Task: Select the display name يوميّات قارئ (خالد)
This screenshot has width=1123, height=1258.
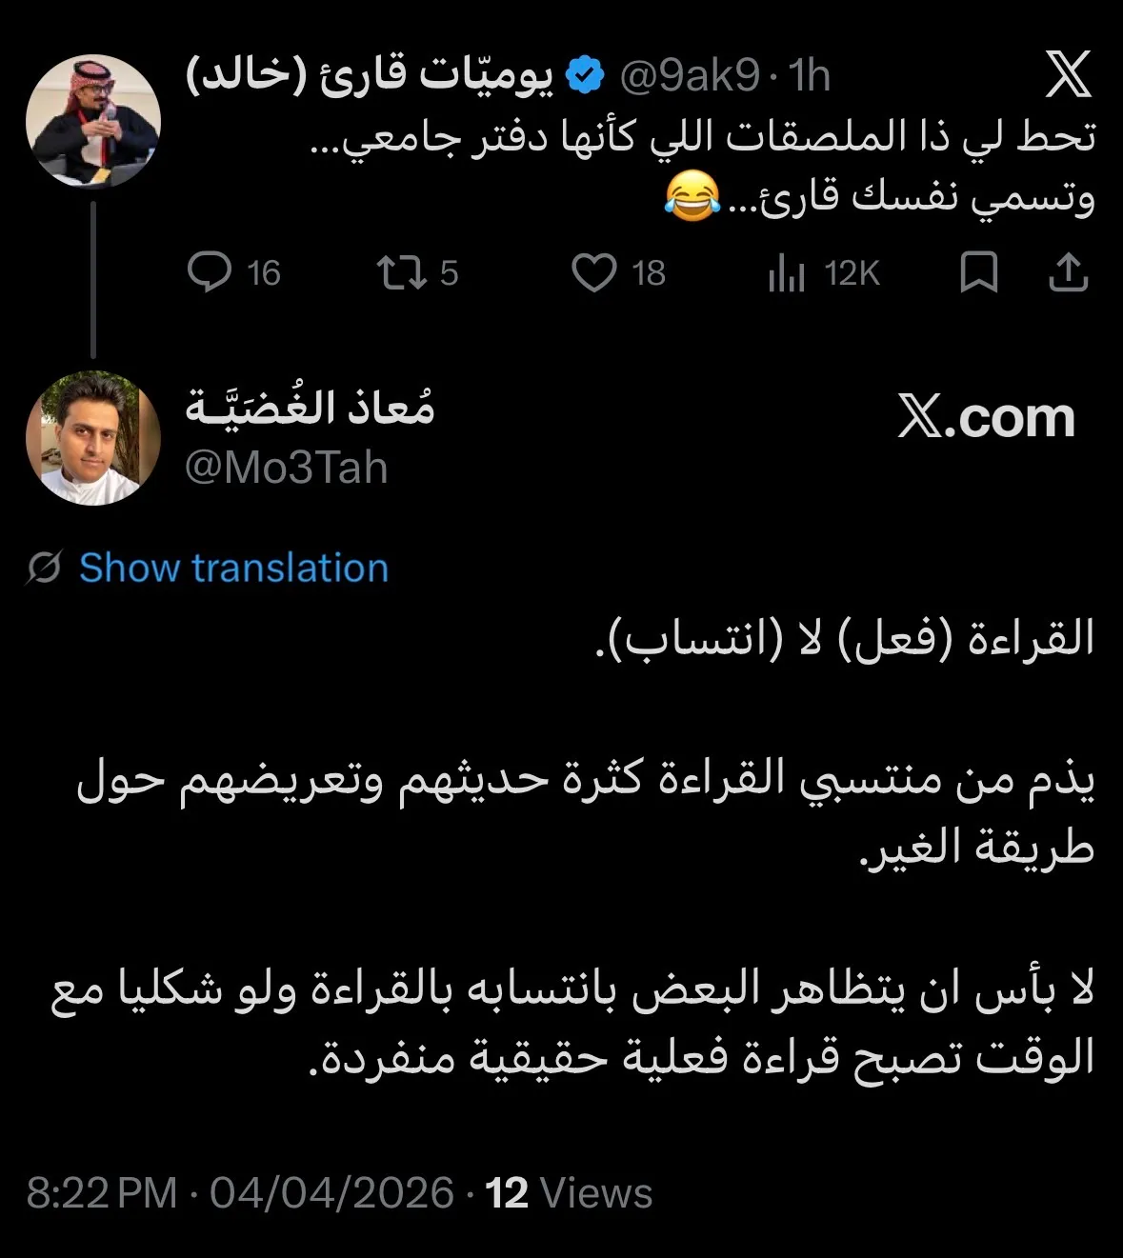Action: tap(369, 76)
